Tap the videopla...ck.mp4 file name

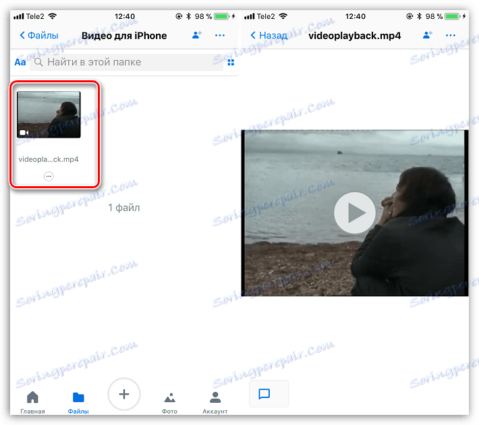[49, 159]
